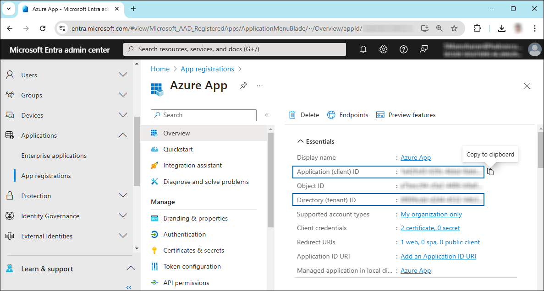Click the Delete button
Image resolution: width=544 pixels, height=291 pixels.
pos(304,115)
